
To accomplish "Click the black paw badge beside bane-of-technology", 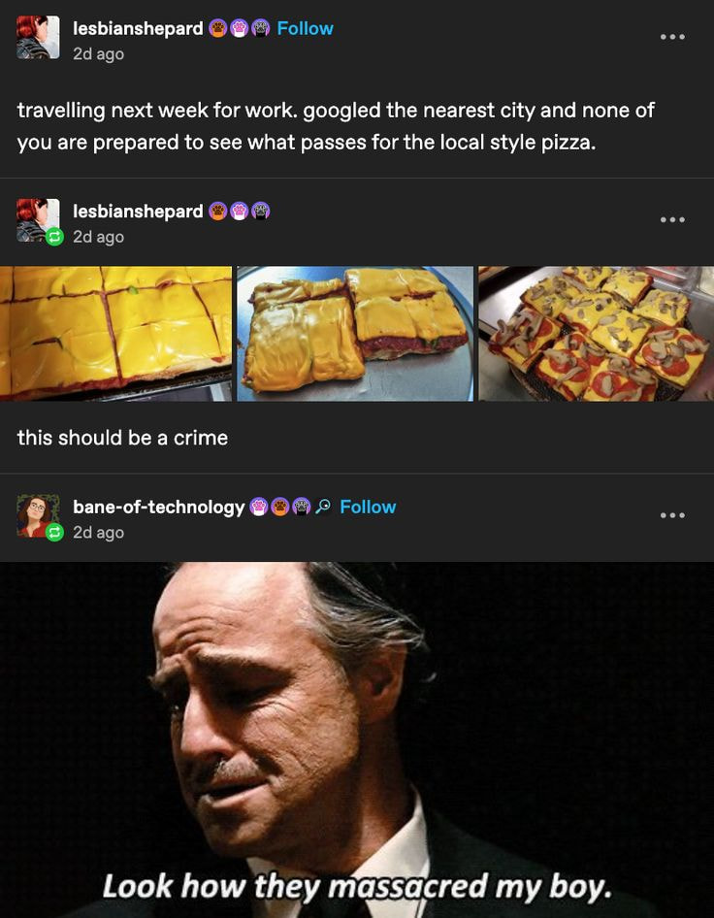I will coord(302,507).
